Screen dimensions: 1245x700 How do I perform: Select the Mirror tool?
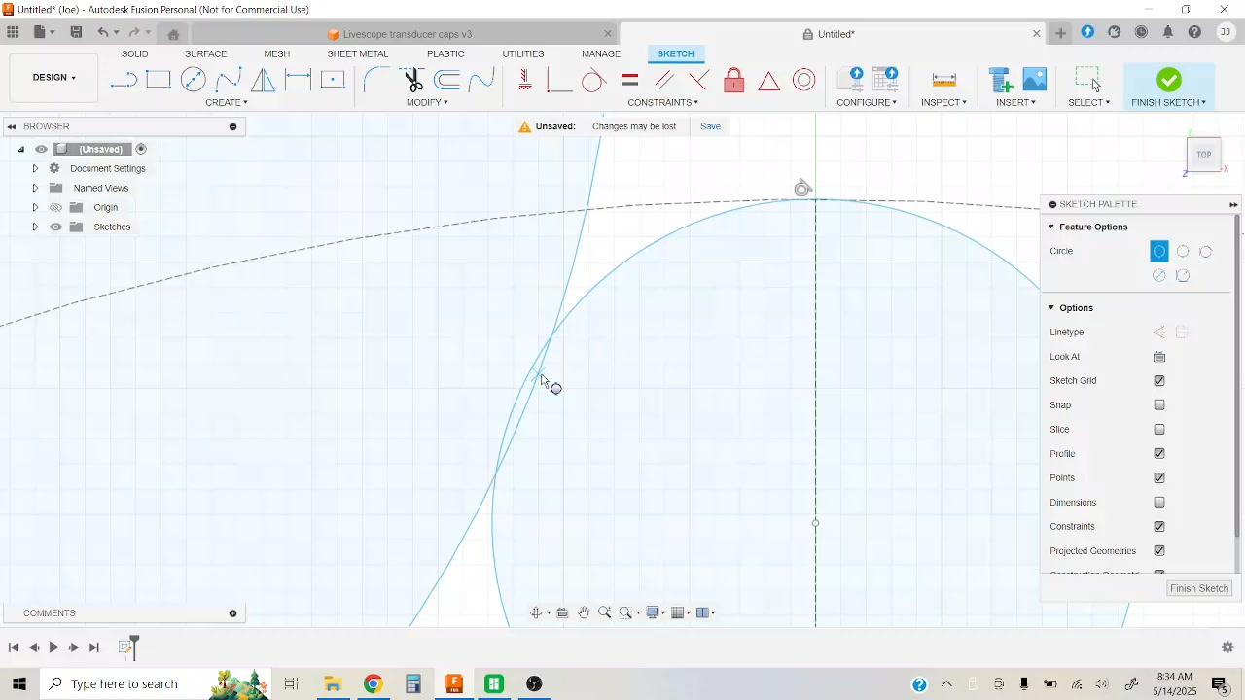pos(264,80)
